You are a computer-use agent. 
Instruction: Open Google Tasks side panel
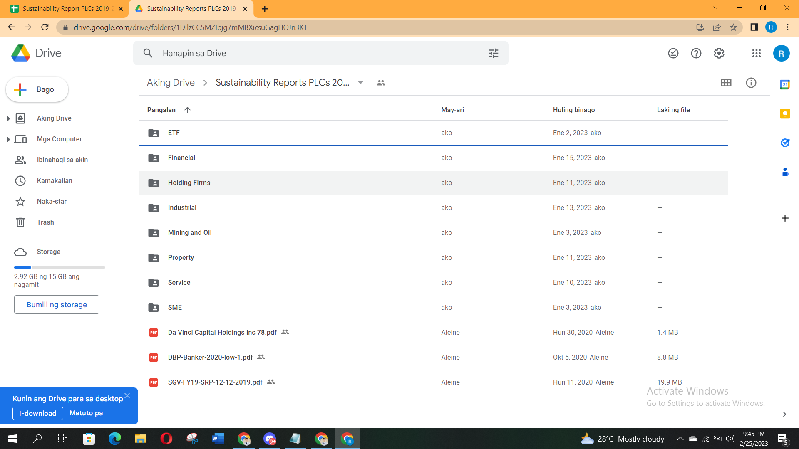(x=785, y=143)
